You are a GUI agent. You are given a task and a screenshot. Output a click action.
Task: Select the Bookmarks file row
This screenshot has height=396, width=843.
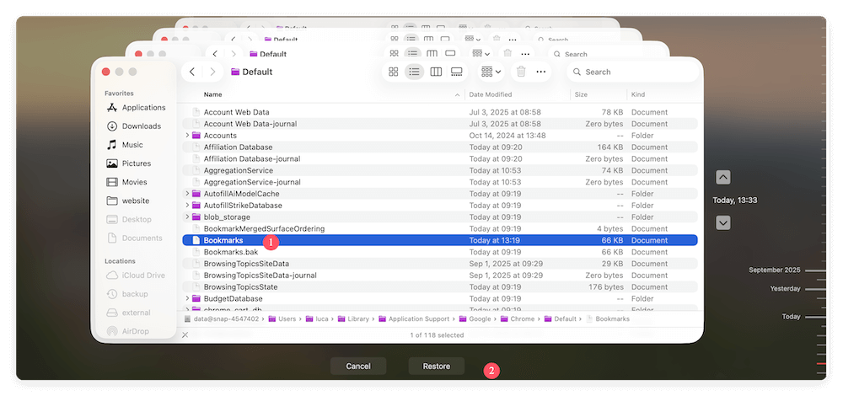pyautogui.click(x=440, y=240)
